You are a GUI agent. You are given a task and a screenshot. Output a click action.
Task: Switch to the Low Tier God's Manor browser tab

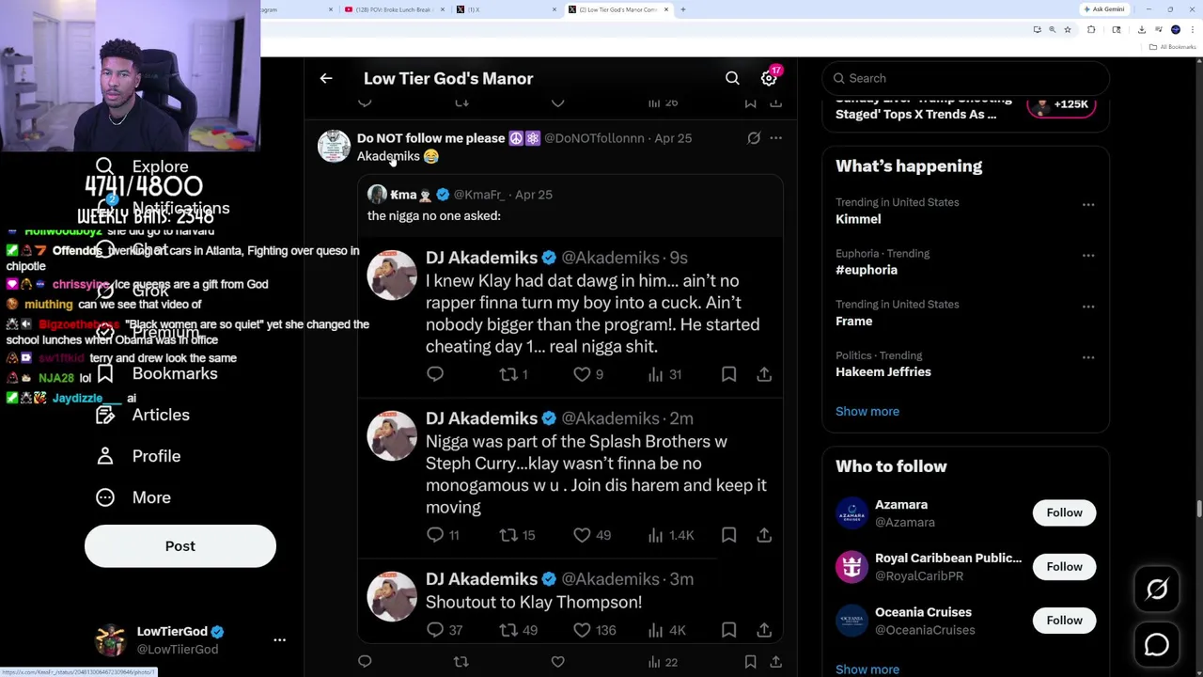click(618, 9)
